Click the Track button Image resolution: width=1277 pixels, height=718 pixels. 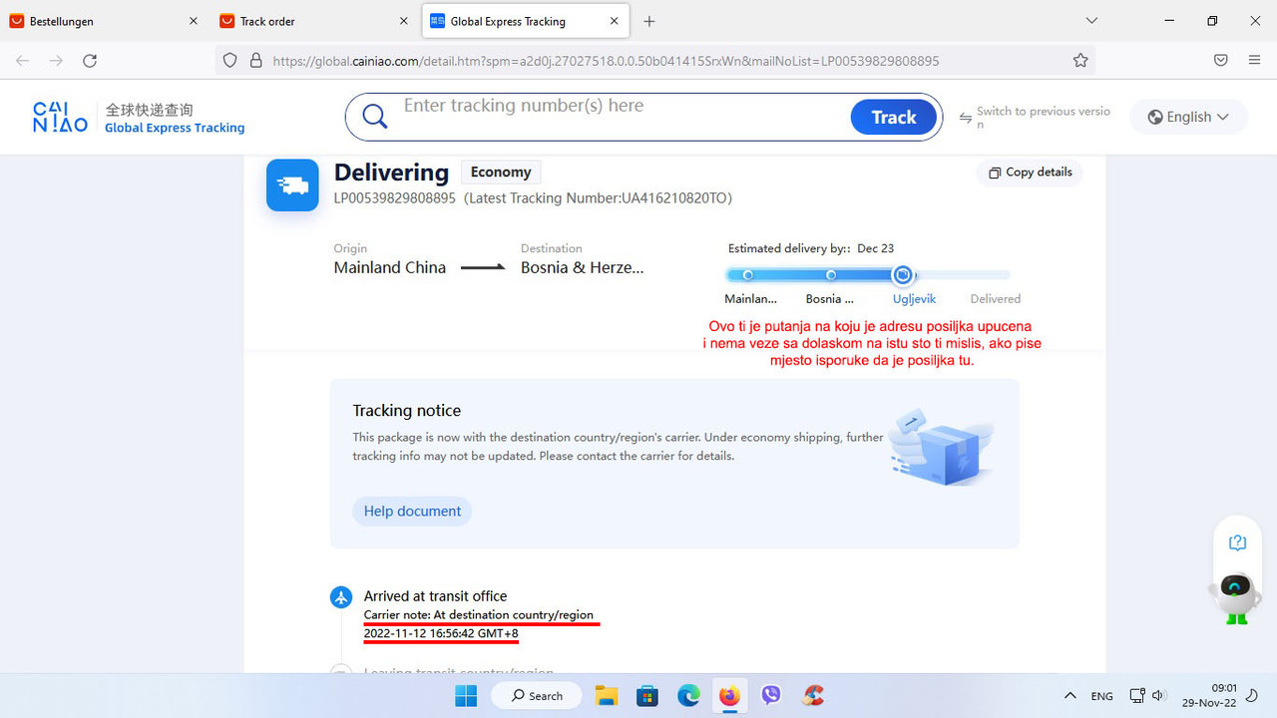894,117
